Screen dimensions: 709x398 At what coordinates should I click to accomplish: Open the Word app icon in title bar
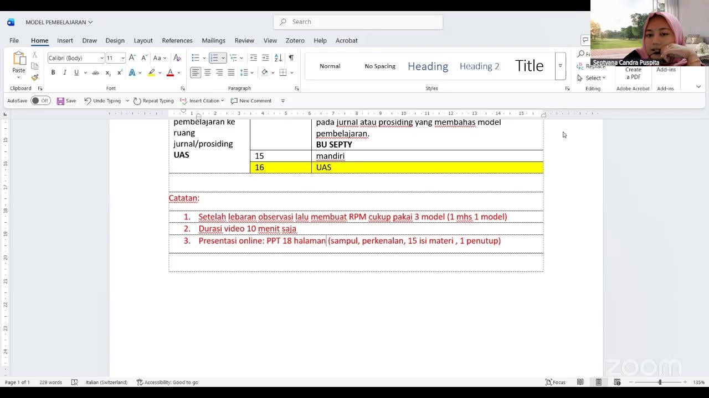(11, 22)
